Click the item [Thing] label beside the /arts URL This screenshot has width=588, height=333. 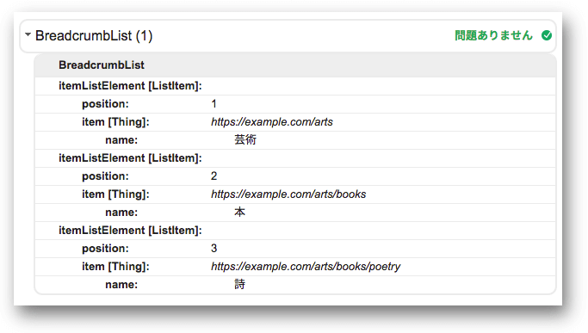115,122
